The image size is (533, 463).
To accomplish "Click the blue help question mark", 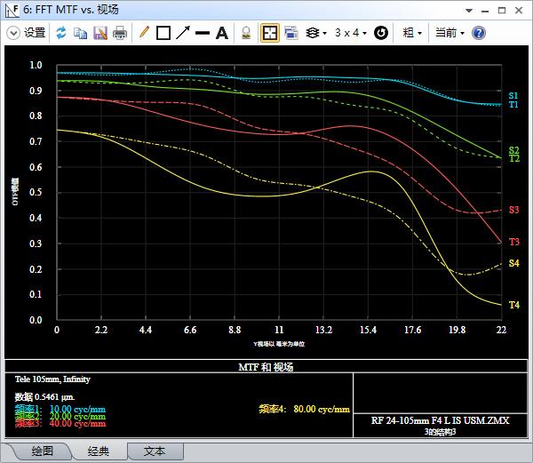I will [479, 33].
